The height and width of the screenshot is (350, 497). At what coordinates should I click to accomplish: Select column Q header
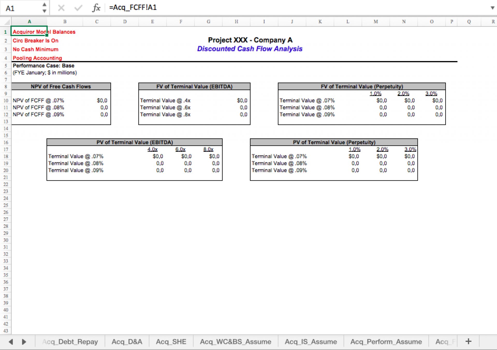coord(469,22)
